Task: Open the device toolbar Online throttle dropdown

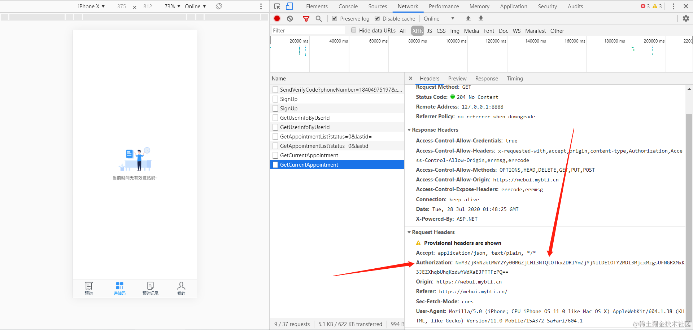Action: [195, 6]
